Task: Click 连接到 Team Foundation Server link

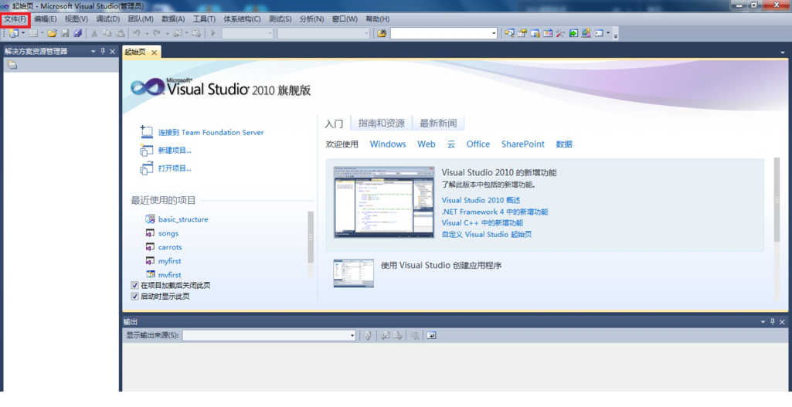Action: 211,132
